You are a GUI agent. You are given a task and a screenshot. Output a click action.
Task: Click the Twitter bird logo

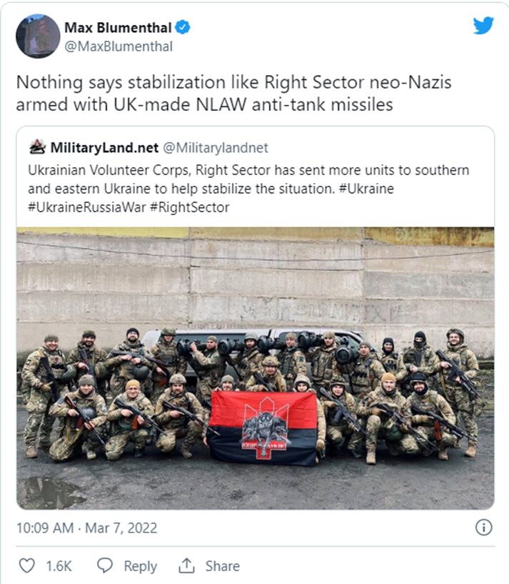[483, 26]
